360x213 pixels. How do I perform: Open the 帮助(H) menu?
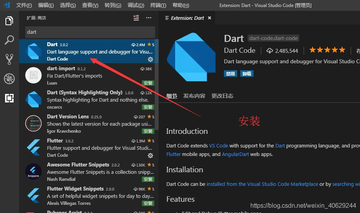(181, 5)
